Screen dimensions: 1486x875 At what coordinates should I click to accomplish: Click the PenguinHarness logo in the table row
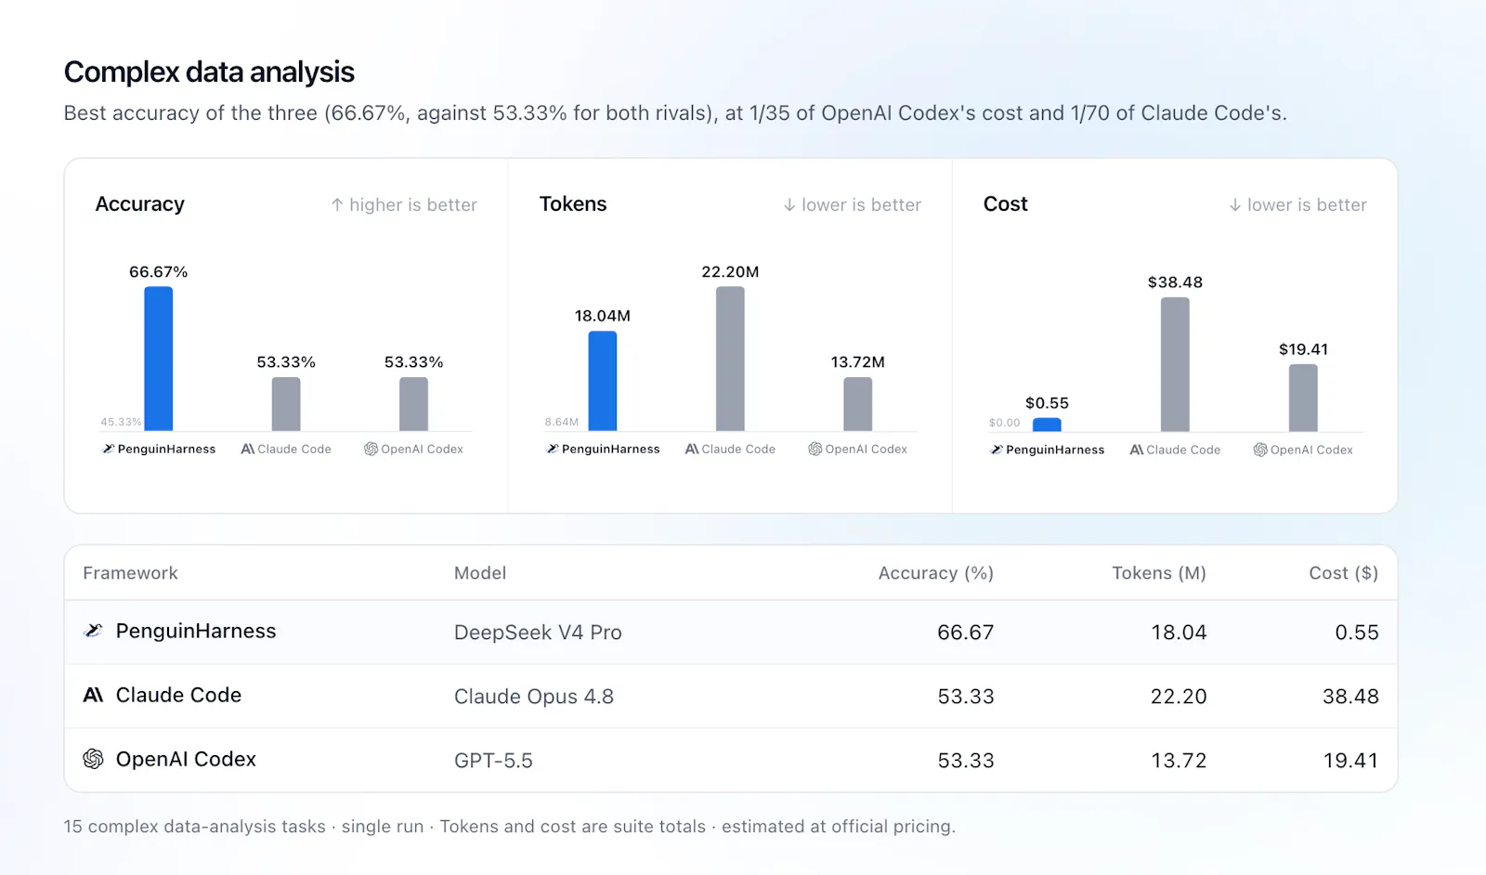click(93, 631)
